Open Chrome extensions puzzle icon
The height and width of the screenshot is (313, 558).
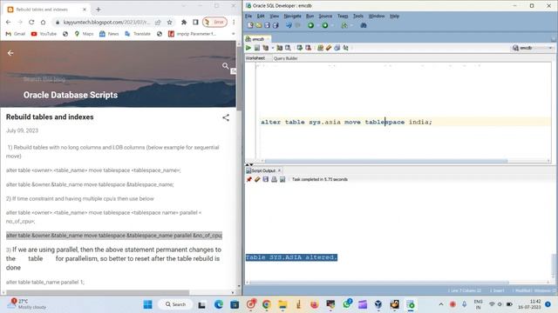tap(184, 22)
